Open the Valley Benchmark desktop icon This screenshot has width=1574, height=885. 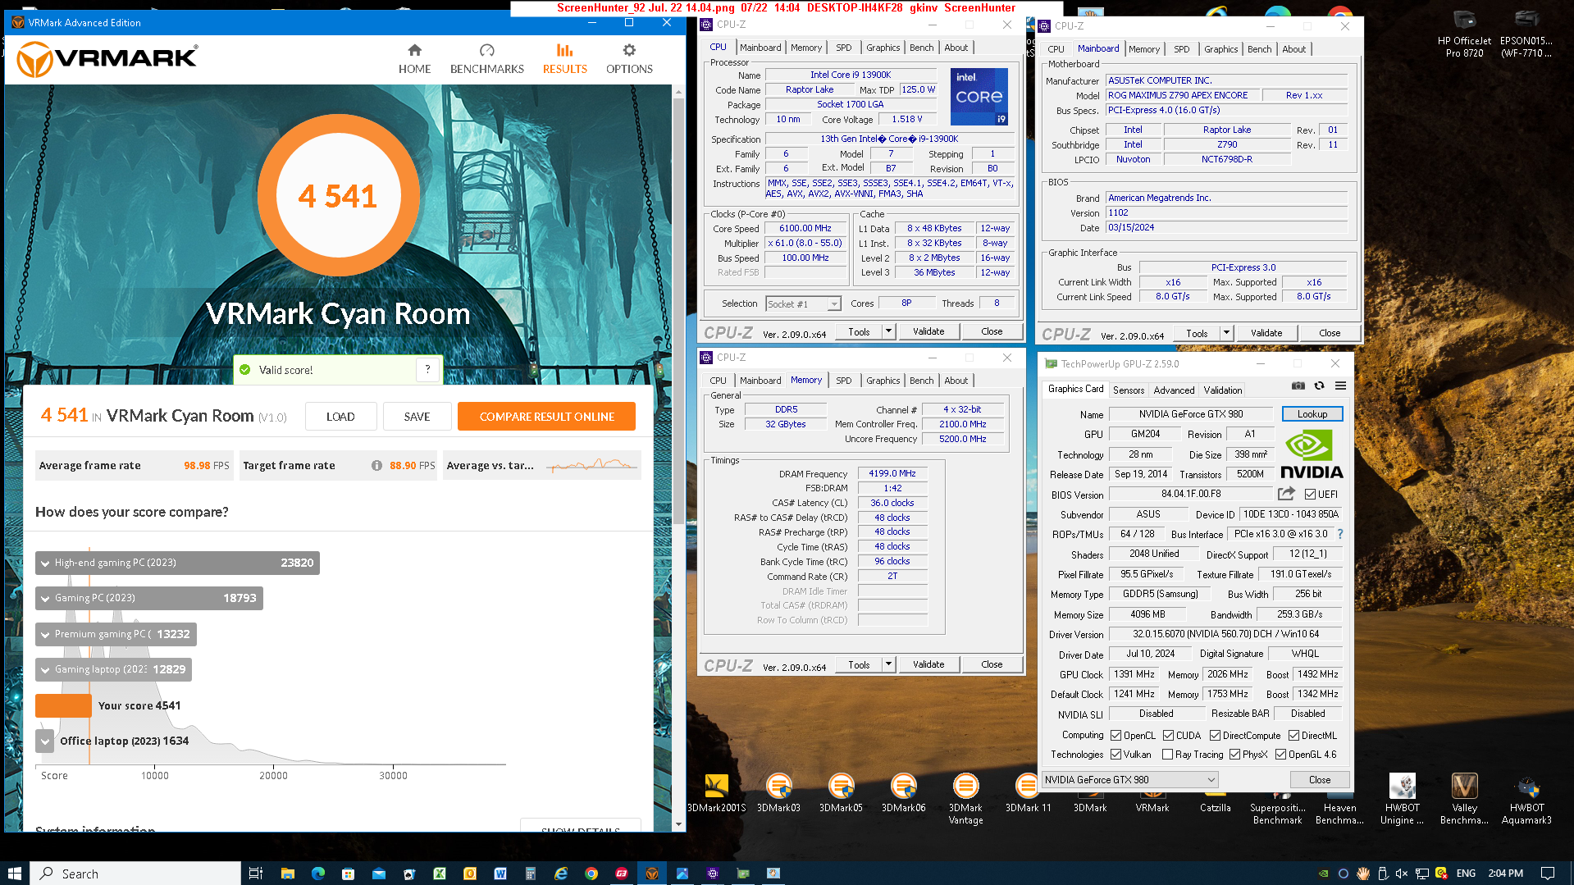[1464, 799]
